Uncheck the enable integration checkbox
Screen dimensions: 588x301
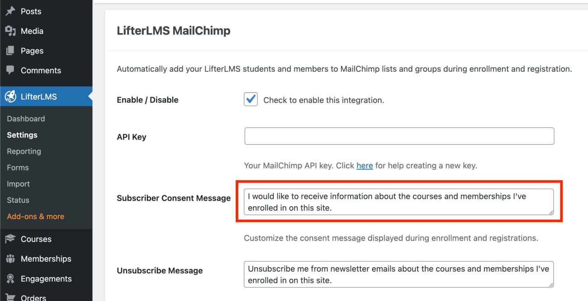(x=251, y=99)
